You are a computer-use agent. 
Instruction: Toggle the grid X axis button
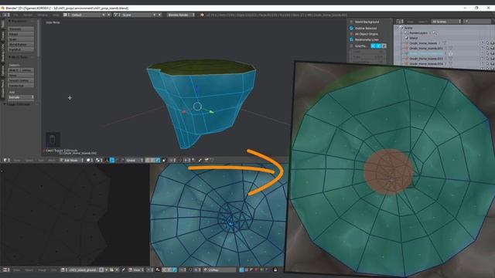373,46
